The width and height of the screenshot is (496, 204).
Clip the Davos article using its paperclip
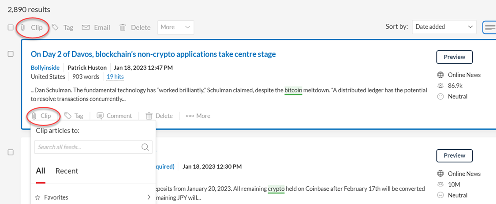[34, 116]
